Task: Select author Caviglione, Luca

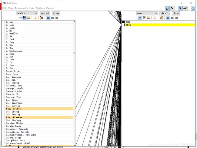Action: point(39,141)
